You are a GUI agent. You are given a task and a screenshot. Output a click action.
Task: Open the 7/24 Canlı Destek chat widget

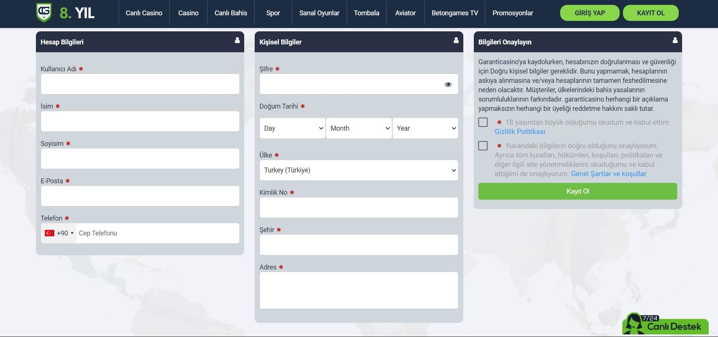point(666,325)
